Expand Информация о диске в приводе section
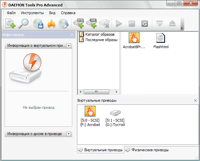200x161 pixels. tap(69, 134)
